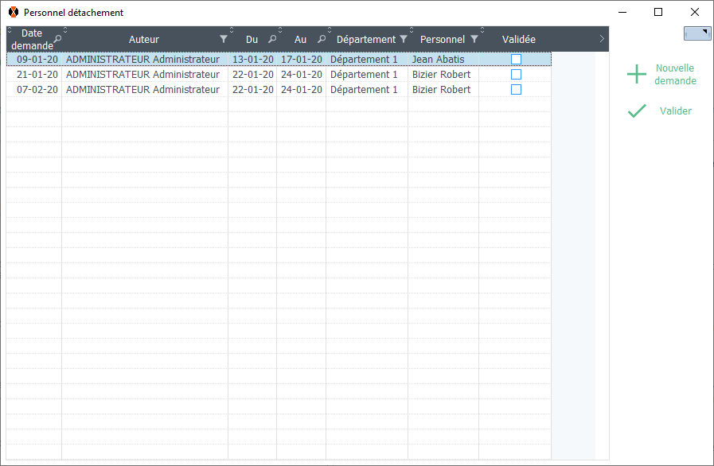Click the sort arrows on the Auteur header
This screenshot has width=714, height=466.
pos(232,30)
